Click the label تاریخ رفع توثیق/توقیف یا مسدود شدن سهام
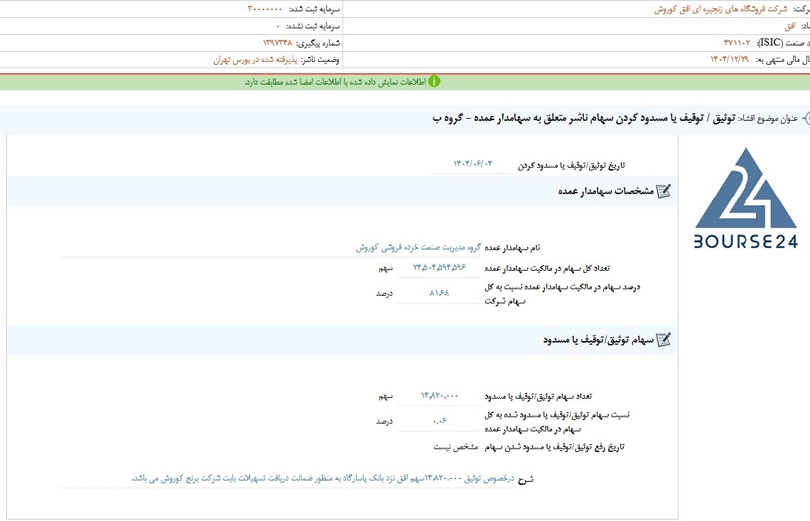The width and height of the screenshot is (810, 521). pyautogui.click(x=555, y=447)
